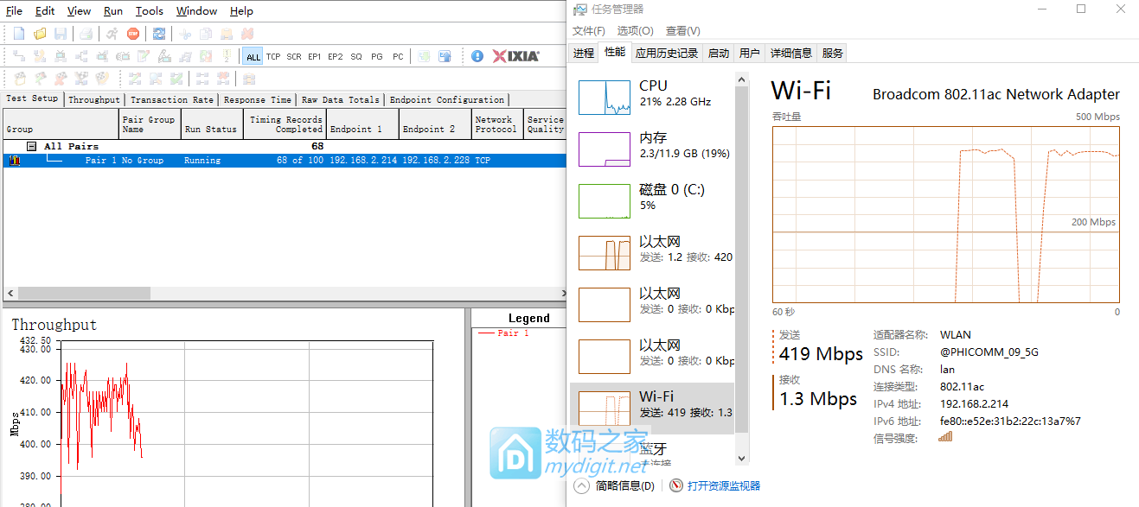Switch to Task Manager 进程 tab

[584, 53]
